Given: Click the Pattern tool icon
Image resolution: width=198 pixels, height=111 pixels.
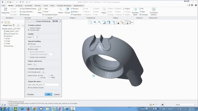Looking at the screenshot, I should (104, 10).
